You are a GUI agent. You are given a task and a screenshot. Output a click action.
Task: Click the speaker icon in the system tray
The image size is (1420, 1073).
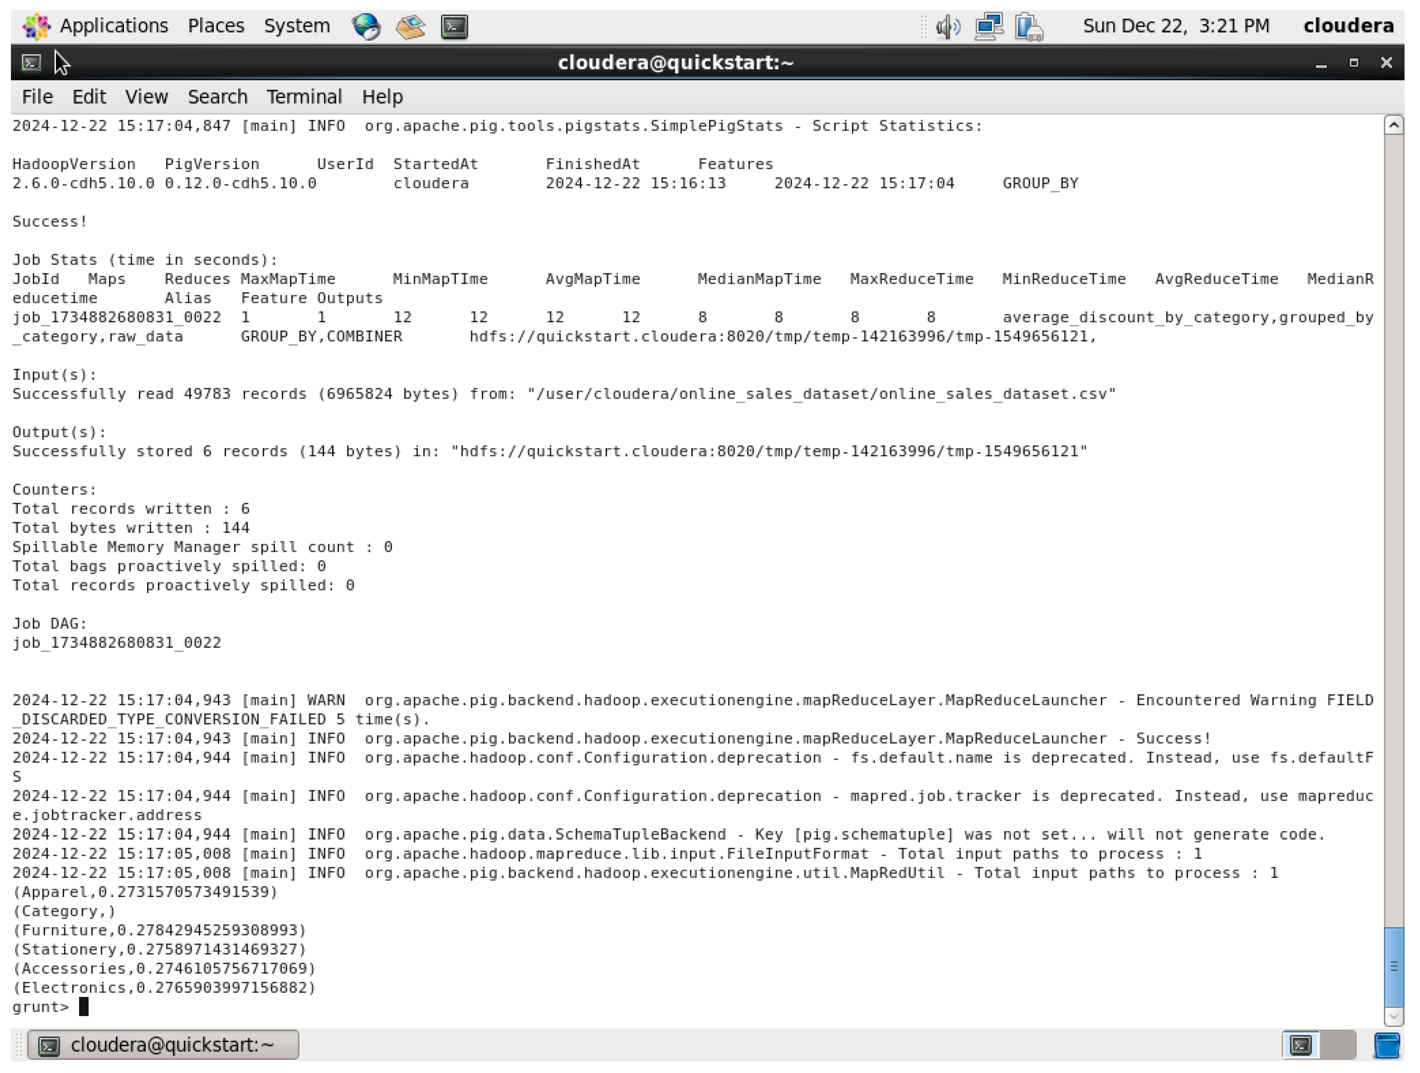click(948, 26)
